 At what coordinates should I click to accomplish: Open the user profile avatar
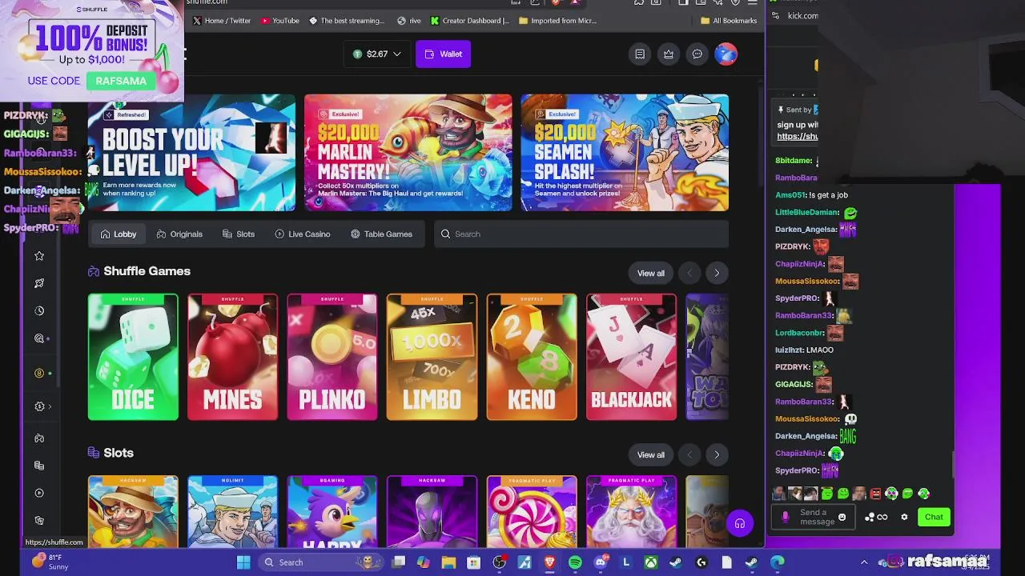click(726, 54)
